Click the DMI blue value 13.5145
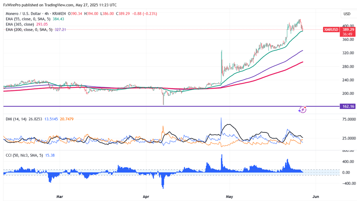Screen dimensions: 357x201 coord(51,119)
